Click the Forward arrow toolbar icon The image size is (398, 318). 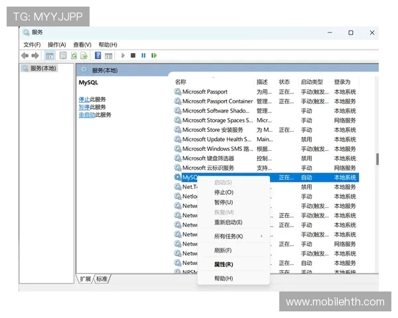(35, 56)
